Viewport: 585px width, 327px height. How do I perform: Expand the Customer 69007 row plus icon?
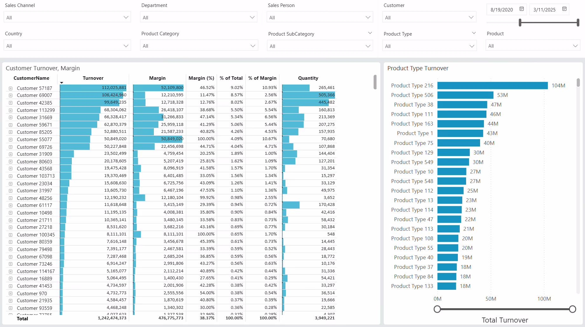pos(10,95)
